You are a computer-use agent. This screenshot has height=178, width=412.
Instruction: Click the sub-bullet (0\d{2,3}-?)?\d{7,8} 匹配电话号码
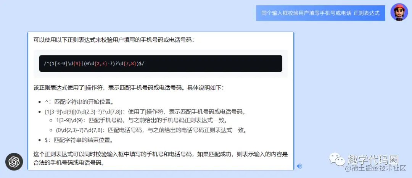[151, 130]
